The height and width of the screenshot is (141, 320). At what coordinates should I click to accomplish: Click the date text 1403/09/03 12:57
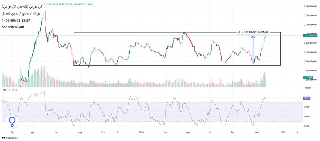coord(16,20)
